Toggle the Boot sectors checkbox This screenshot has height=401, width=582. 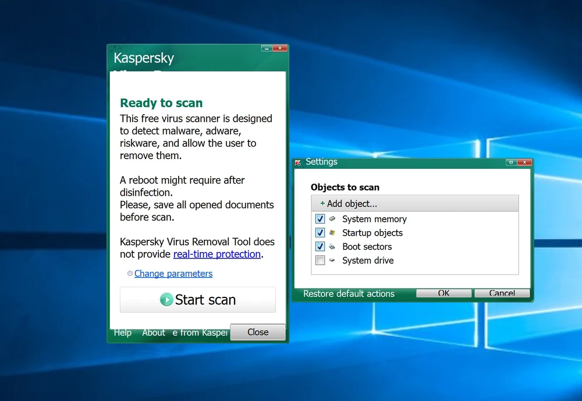tap(320, 247)
